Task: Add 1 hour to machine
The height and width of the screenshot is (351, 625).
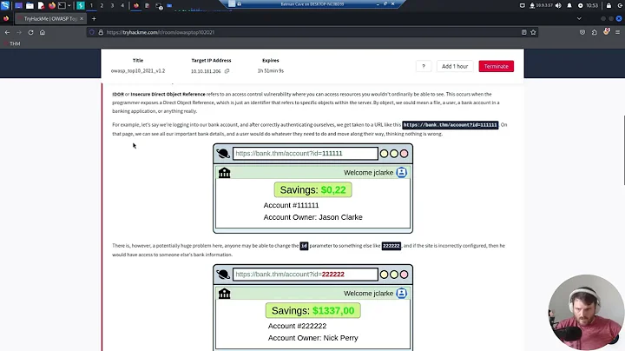Action: click(x=455, y=66)
